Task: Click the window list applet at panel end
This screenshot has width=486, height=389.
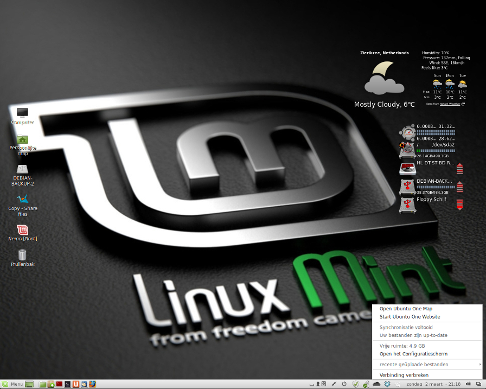Action: click(x=478, y=384)
